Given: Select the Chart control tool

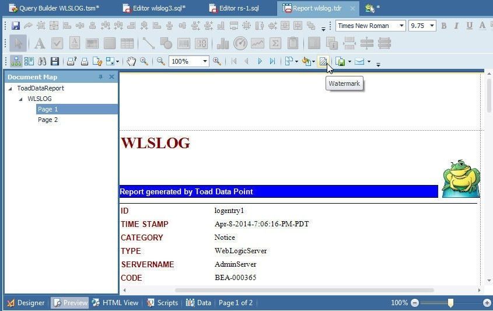Looking at the screenshot, I should (x=223, y=43).
